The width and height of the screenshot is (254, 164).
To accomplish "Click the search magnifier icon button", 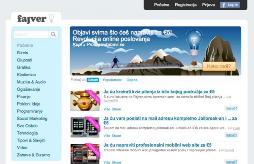I will click(53, 34).
